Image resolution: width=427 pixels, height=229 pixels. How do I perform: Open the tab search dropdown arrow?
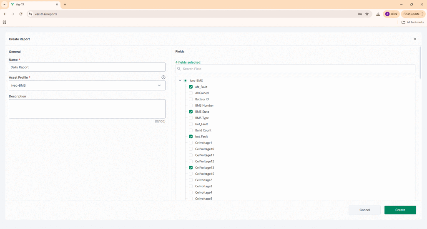[x=4, y=4]
